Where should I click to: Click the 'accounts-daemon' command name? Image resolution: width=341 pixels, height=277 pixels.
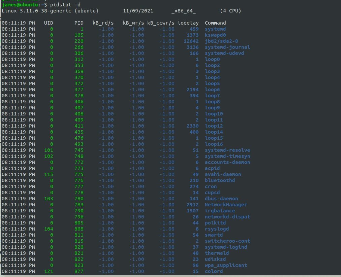227,163
